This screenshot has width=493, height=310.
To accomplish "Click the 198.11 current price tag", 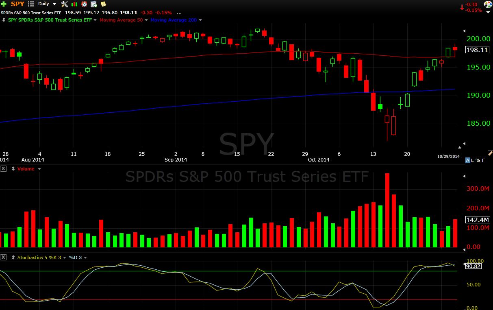I will pyautogui.click(x=478, y=50).
